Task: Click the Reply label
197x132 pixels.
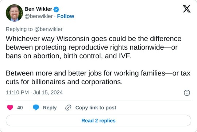Action: (x=50, y=108)
